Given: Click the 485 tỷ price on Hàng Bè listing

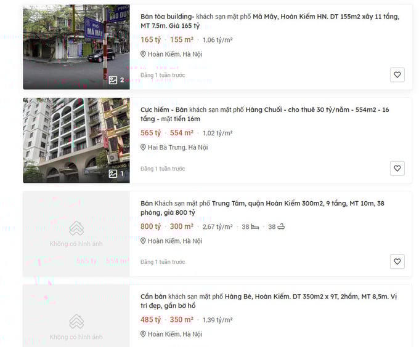Looking at the screenshot, I should tap(150, 320).
